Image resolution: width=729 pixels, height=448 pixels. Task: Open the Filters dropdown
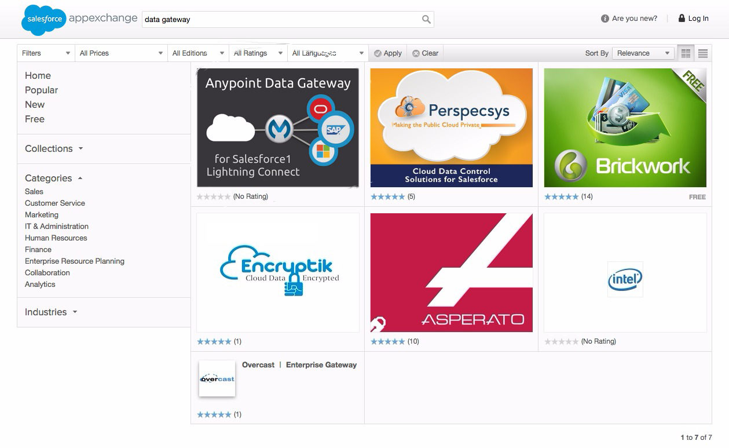tap(46, 53)
